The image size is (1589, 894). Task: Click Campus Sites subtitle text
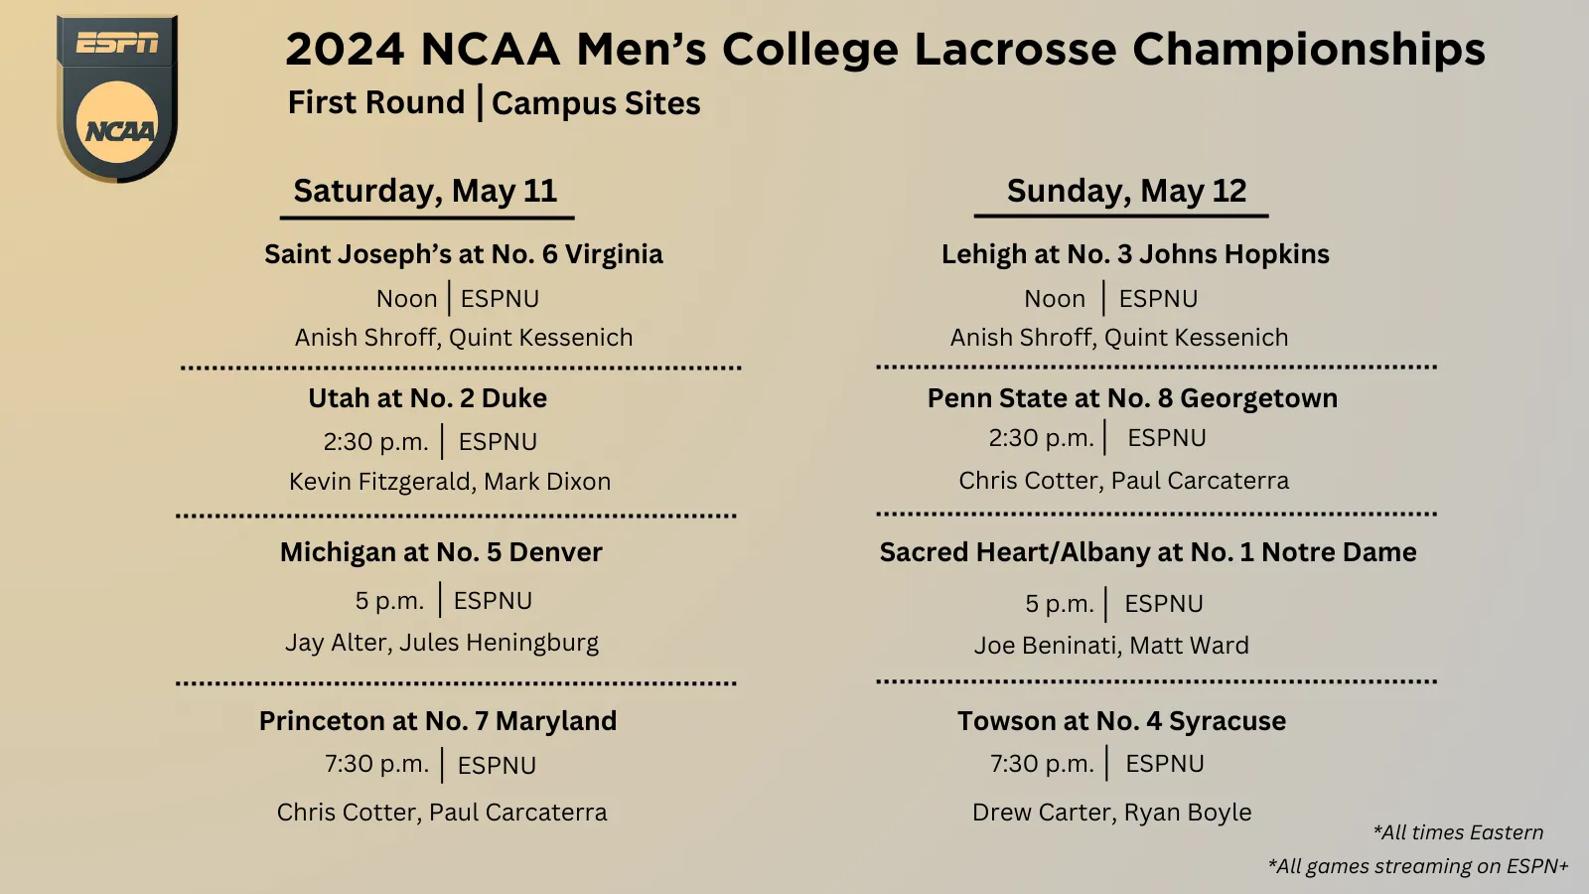click(596, 103)
